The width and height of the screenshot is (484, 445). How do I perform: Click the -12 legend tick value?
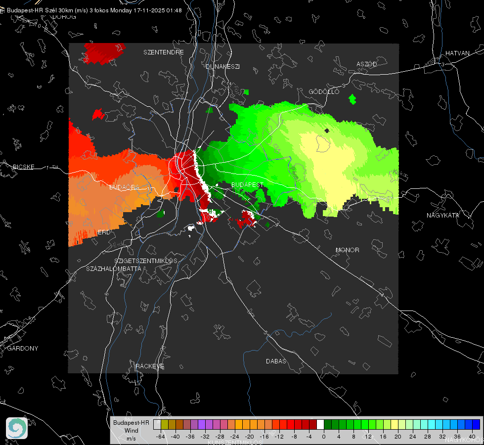(279, 437)
